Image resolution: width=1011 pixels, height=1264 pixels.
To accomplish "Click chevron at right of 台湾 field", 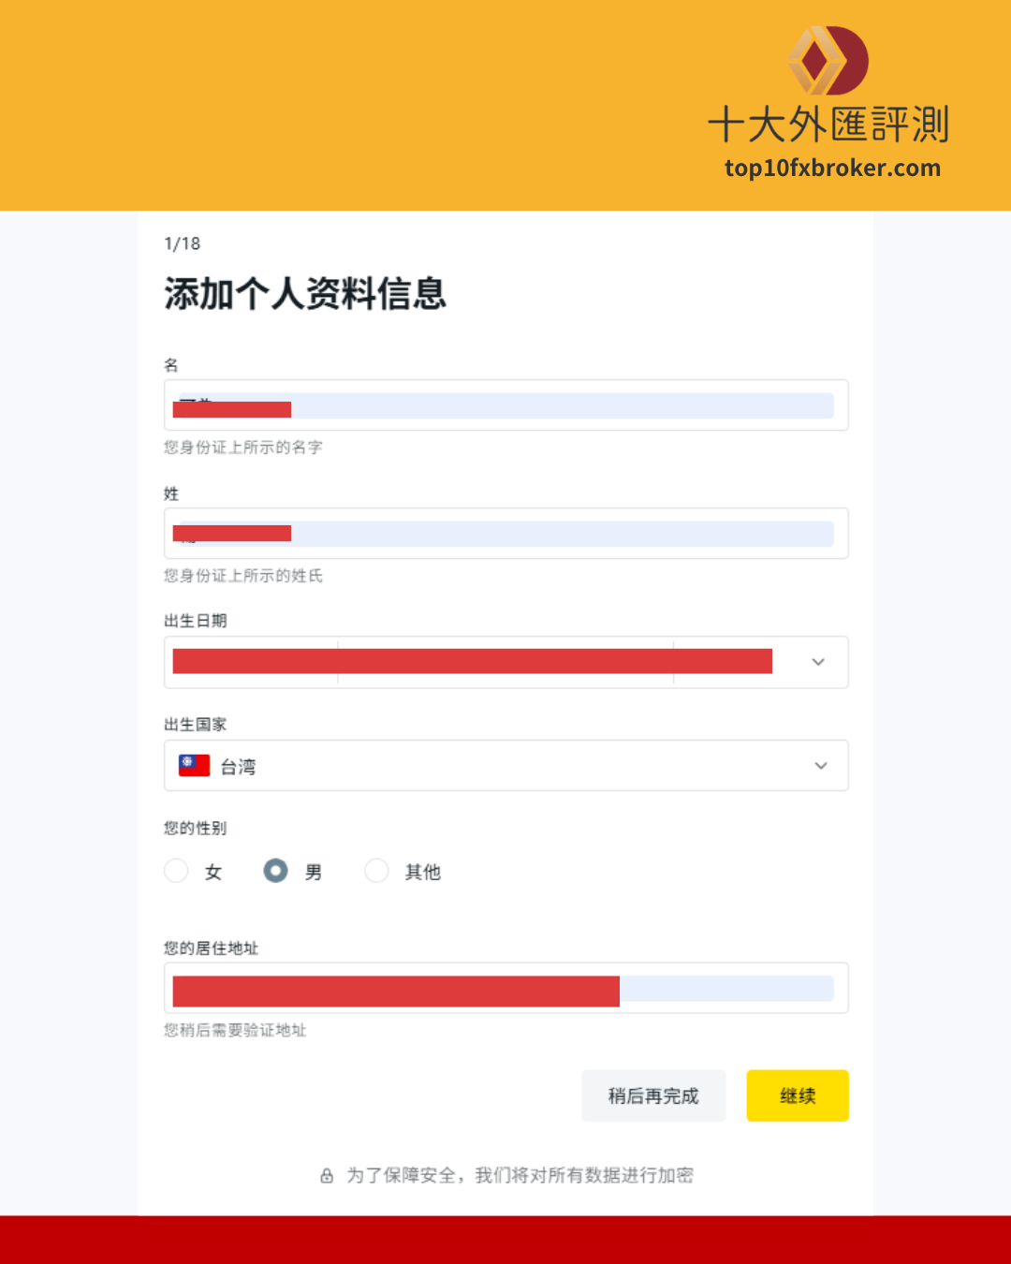I will click(x=821, y=766).
